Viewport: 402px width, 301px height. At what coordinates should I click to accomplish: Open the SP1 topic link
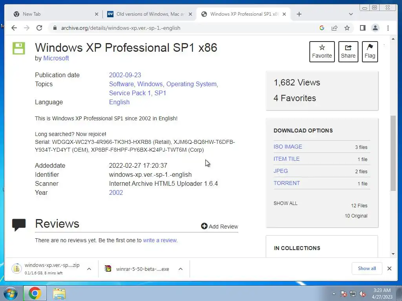pos(160,93)
